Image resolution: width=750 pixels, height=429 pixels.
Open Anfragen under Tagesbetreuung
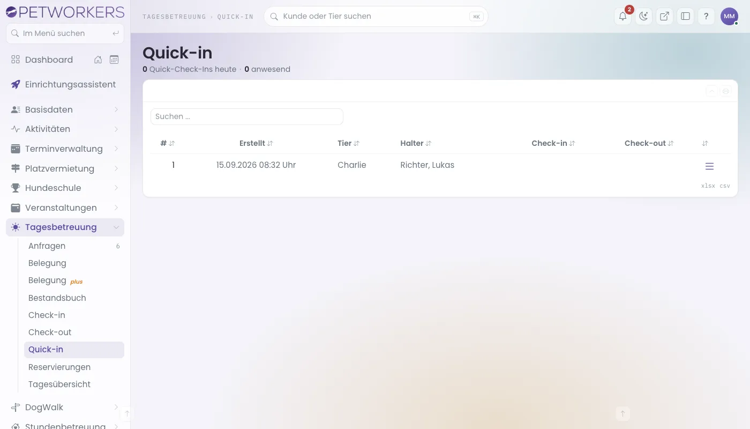click(74, 246)
